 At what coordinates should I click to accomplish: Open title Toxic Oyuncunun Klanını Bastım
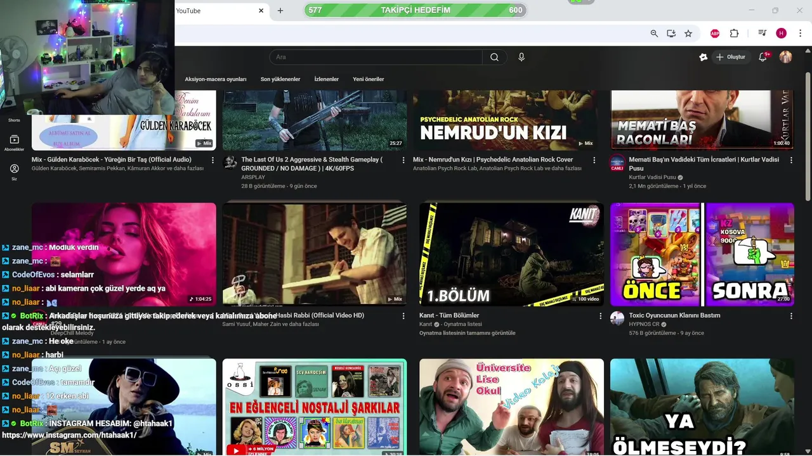674,315
